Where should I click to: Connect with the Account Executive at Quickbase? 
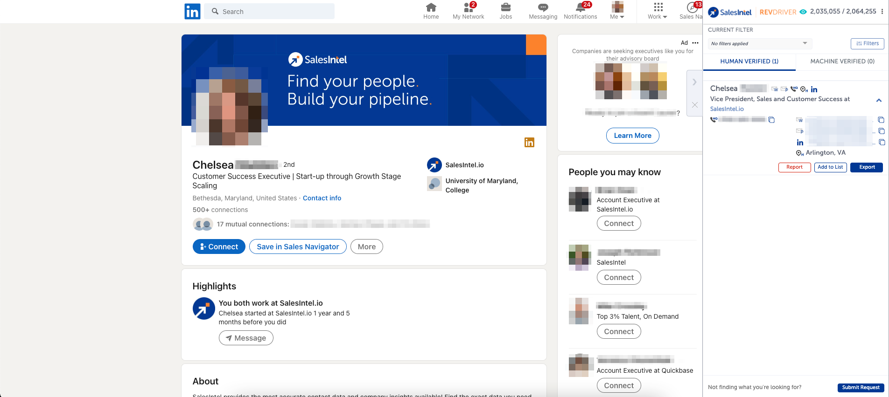(619, 385)
